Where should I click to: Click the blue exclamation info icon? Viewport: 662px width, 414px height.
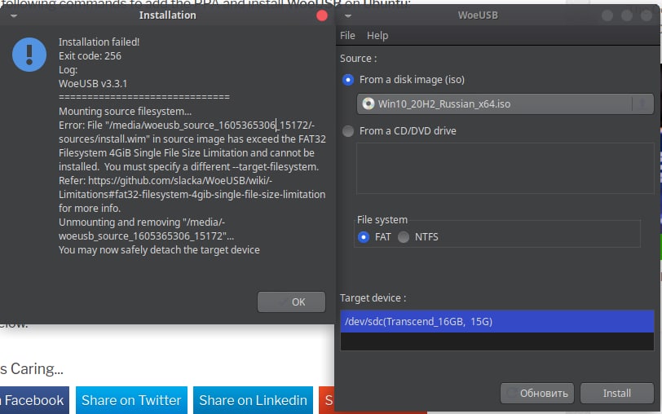click(29, 55)
